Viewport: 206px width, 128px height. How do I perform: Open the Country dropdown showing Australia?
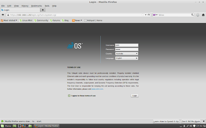tap(126, 54)
